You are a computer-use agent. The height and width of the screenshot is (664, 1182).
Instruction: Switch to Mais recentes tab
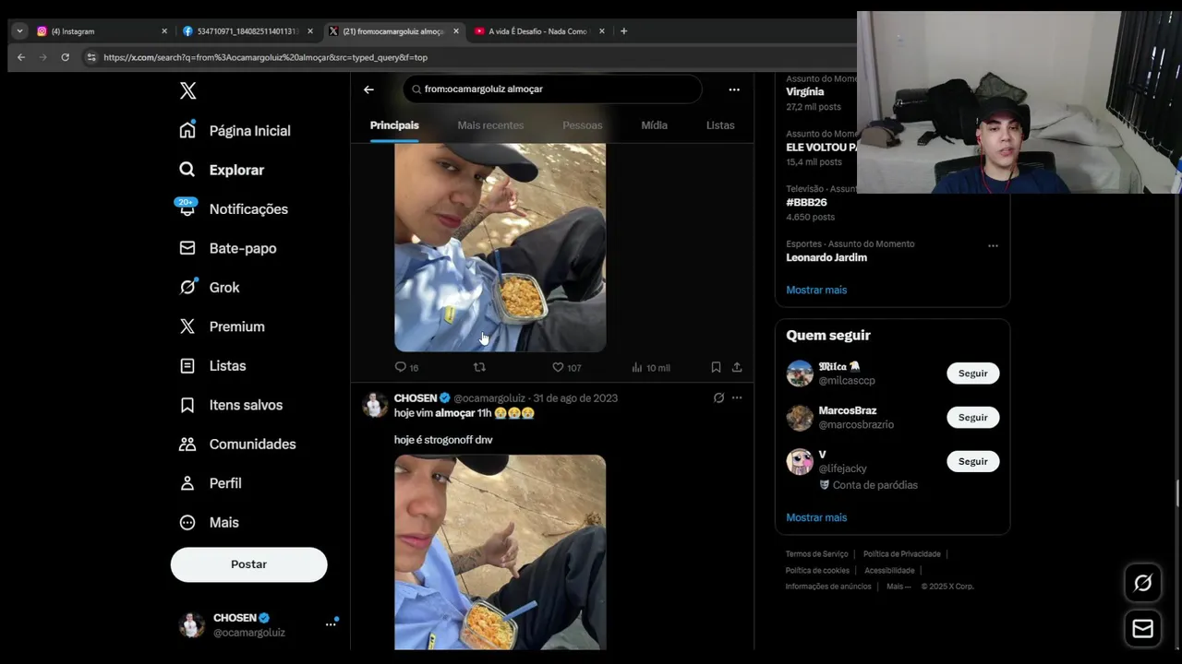[x=490, y=125]
